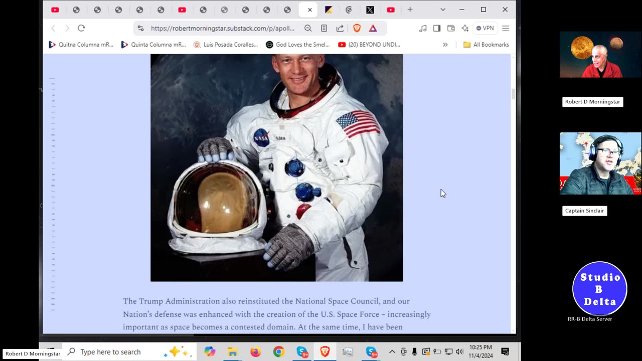
Task: Open Quinta Columna mR... bookmark
Action: [x=153, y=45]
